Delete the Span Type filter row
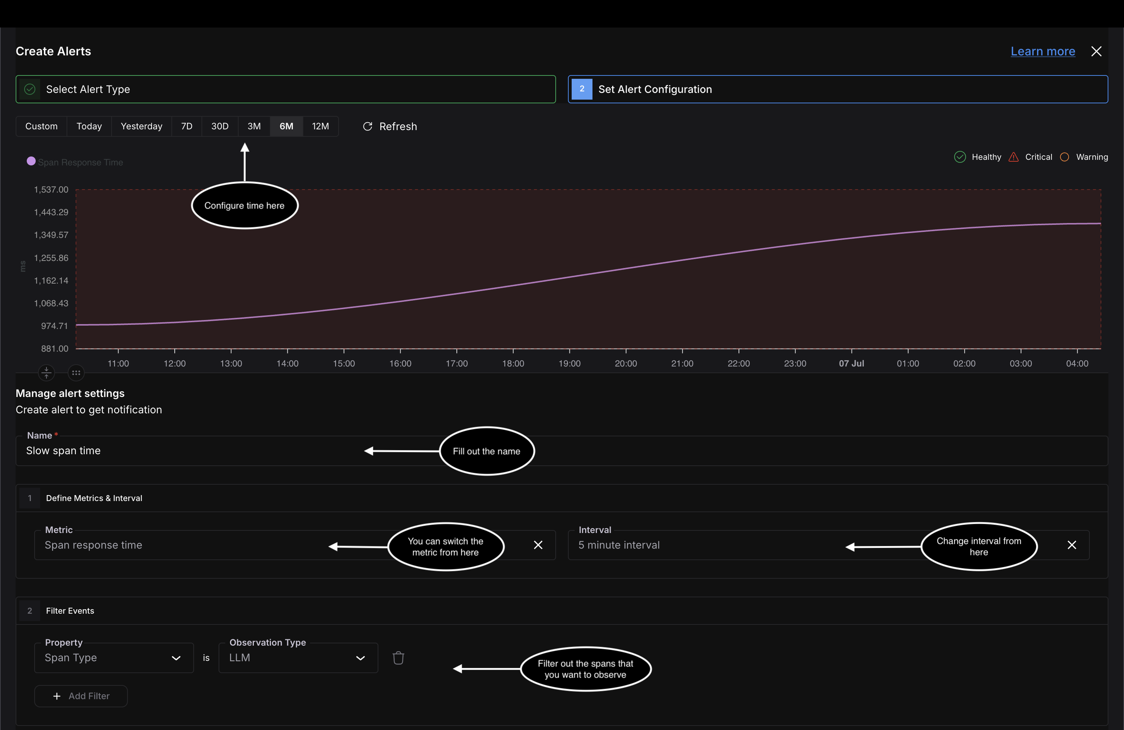This screenshot has height=730, width=1124. tap(398, 658)
